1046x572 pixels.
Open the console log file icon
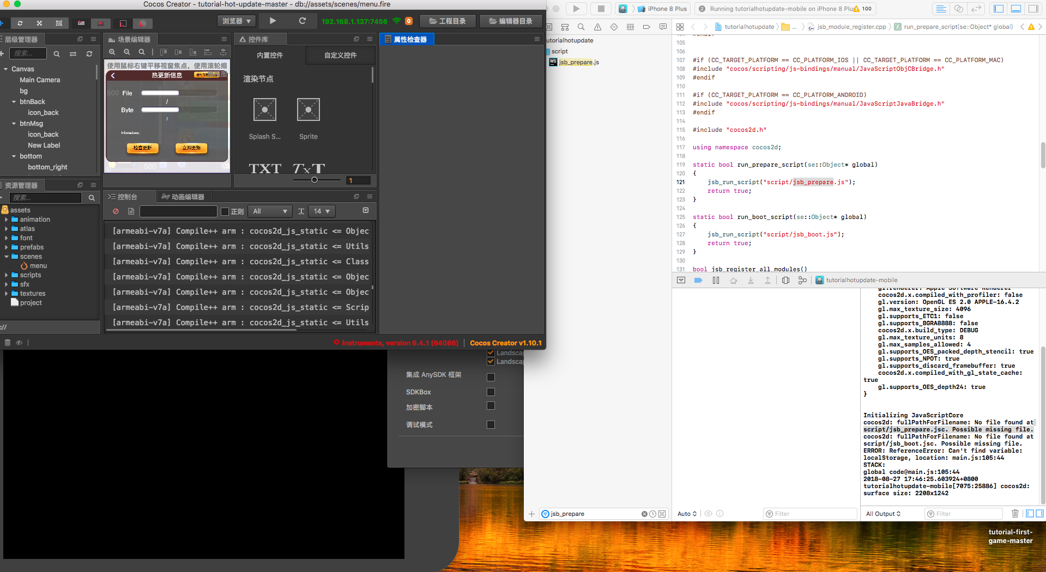131,211
